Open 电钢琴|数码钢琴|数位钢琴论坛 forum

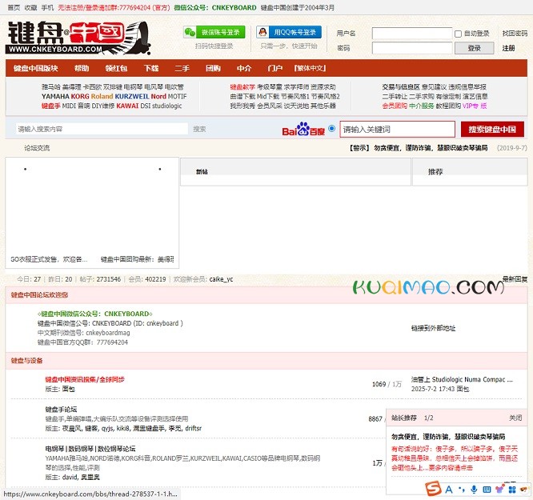point(90,449)
